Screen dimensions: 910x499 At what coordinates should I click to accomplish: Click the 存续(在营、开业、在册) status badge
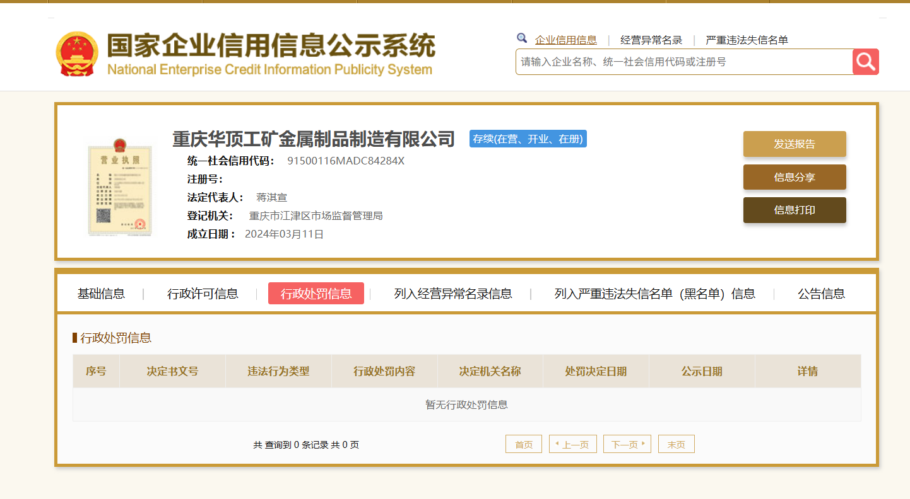tap(528, 139)
